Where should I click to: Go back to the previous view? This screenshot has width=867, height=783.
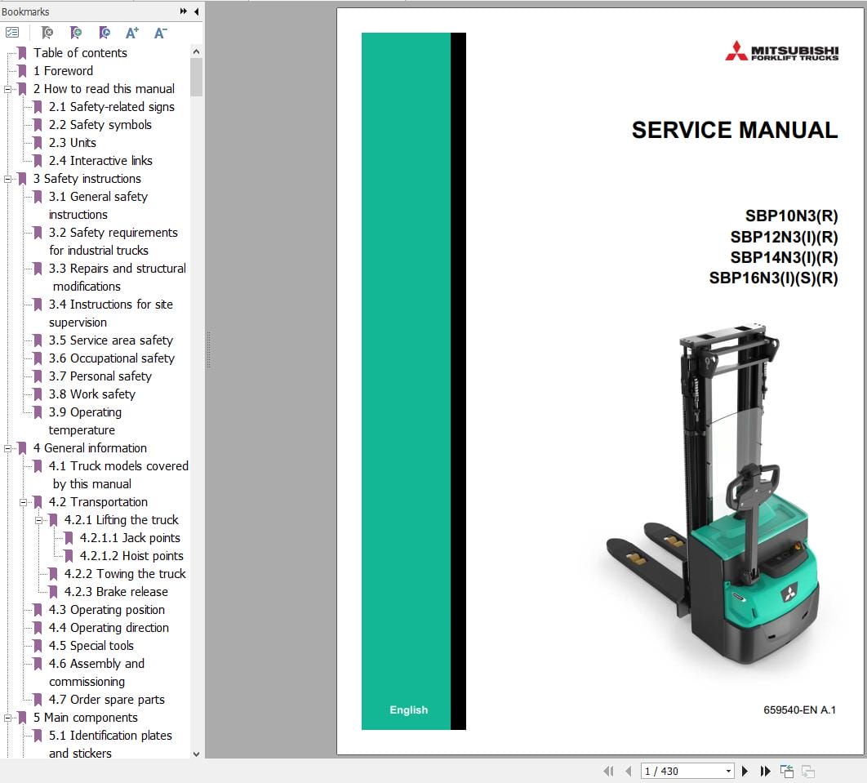(x=787, y=771)
